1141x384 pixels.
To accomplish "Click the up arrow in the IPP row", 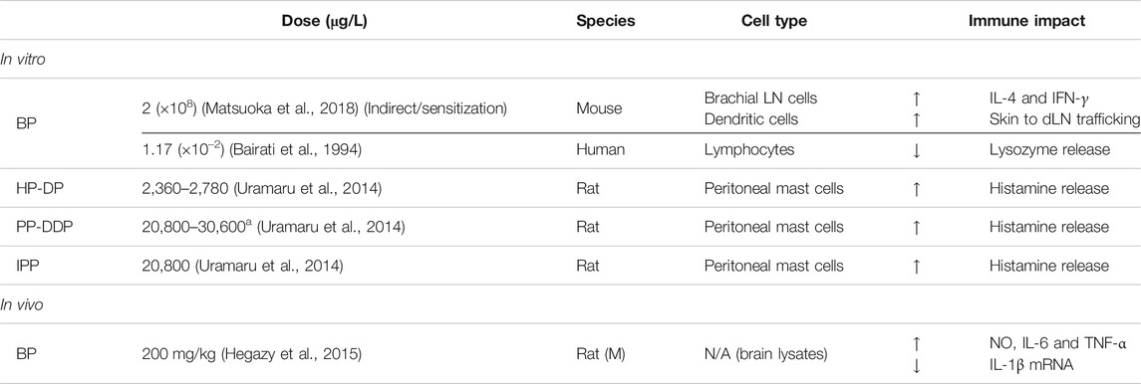I will [x=916, y=267].
